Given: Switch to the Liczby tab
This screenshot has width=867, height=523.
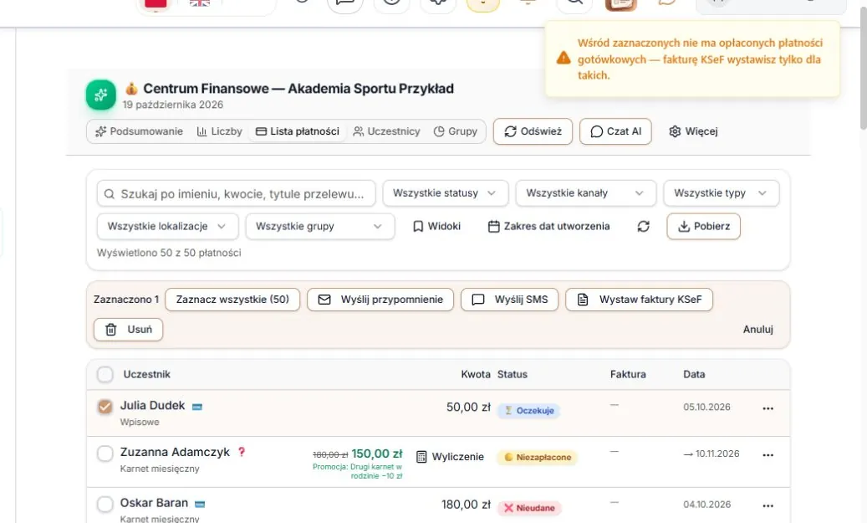Looking at the screenshot, I should point(220,131).
